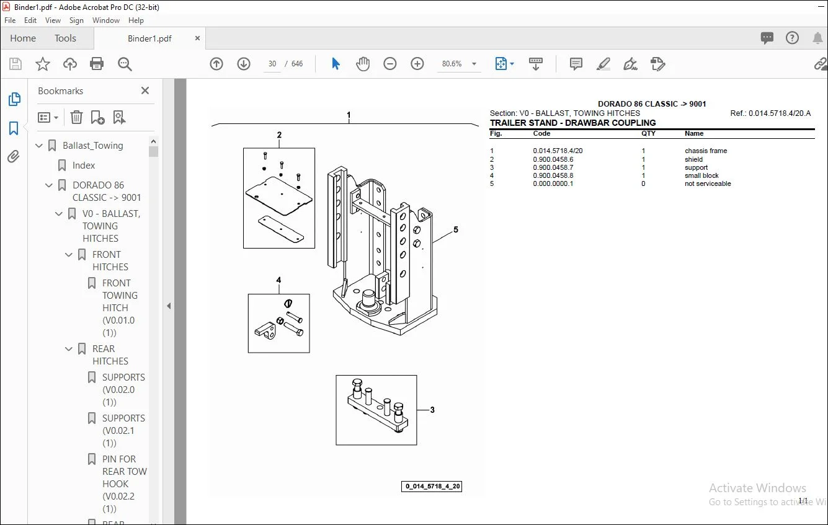Go to FRONT TOWING HITCH (V0.01.0) bookmark
Image resolution: width=828 pixels, height=525 pixels.
(120, 308)
